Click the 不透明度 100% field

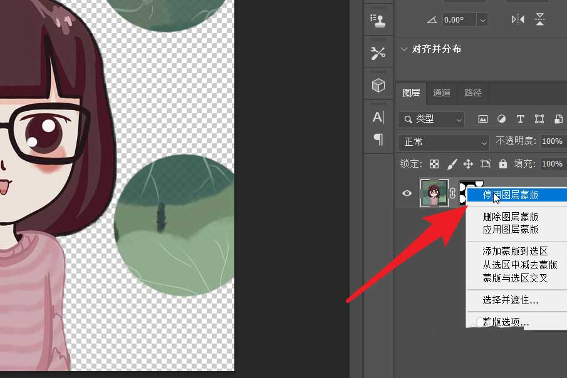[x=553, y=141]
